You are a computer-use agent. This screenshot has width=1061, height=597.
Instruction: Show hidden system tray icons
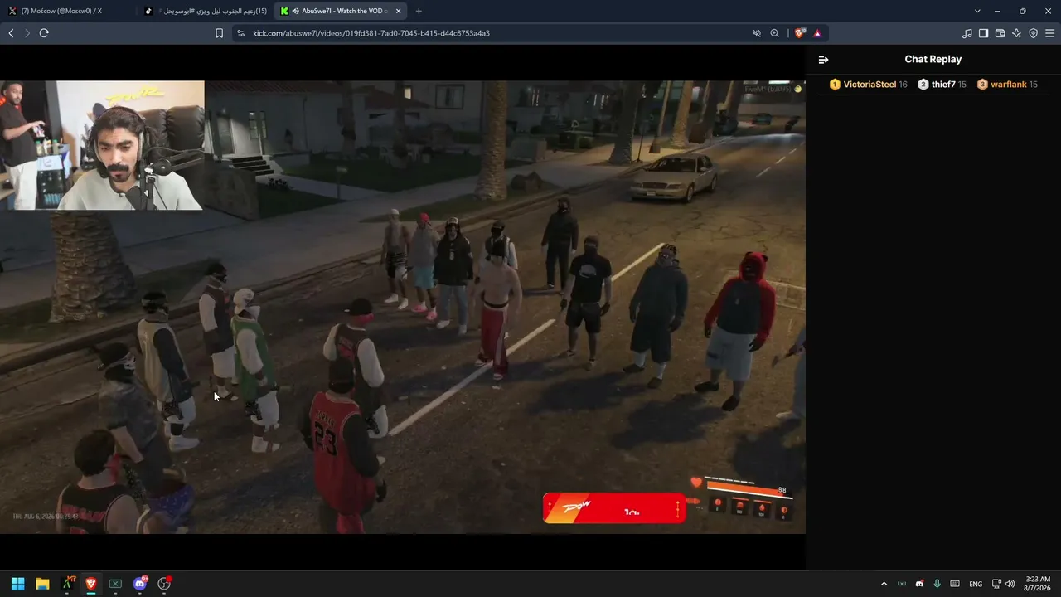pyautogui.click(x=884, y=584)
